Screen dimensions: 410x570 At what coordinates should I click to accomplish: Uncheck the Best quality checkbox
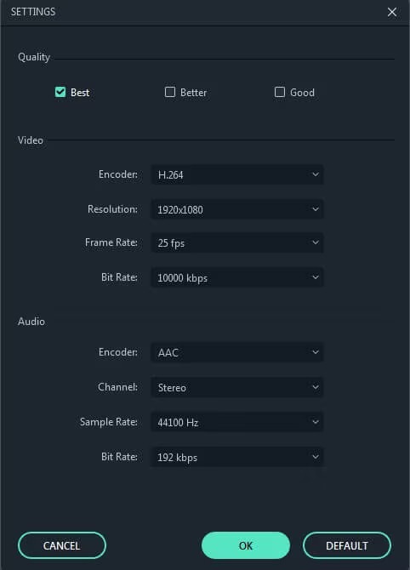60,92
